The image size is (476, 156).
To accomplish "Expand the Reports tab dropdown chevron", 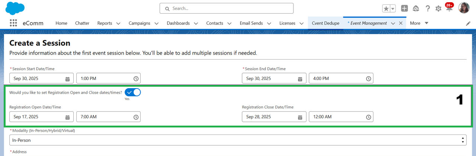I will point(118,23).
